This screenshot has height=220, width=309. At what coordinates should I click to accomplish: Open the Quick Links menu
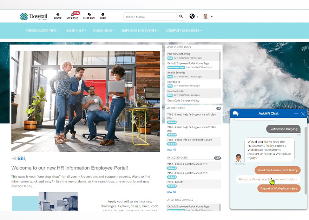tap(104, 30)
